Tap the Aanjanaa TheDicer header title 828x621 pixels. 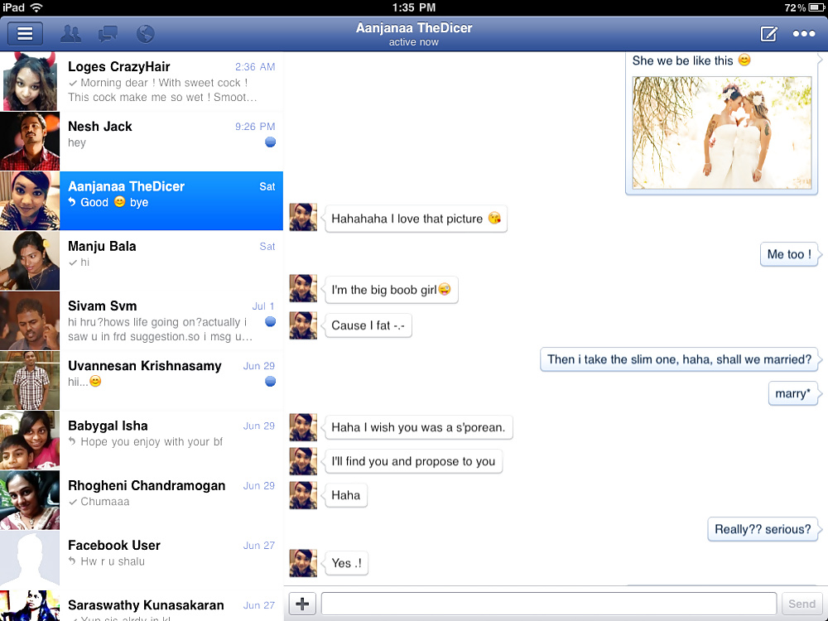414,28
